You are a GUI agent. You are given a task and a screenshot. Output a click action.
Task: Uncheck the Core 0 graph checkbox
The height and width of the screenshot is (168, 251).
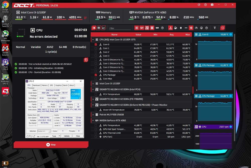pos(96,44)
